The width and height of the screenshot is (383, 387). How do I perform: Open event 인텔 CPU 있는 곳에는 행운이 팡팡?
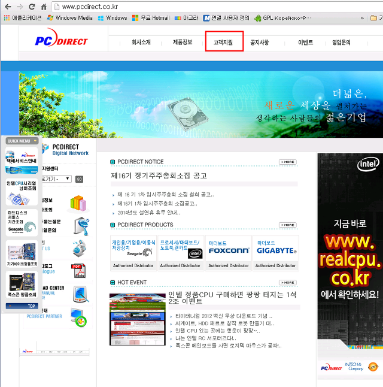coord(217,331)
